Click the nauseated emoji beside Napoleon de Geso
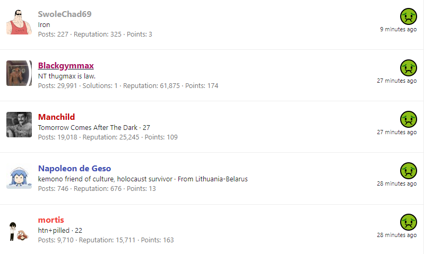The image size is (424, 254). (408, 171)
